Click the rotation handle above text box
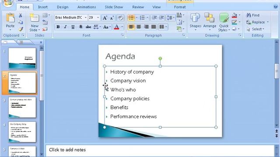280x157 pixels. (x=160, y=58)
